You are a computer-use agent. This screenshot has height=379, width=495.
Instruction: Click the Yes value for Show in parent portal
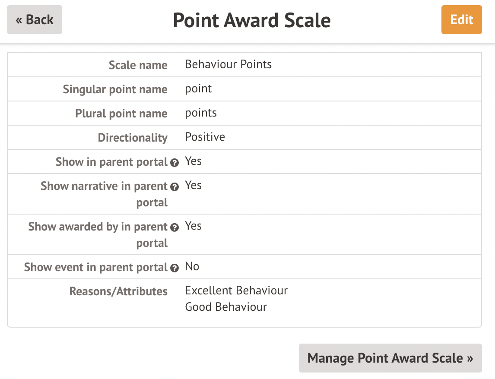click(x=193, y=161)
